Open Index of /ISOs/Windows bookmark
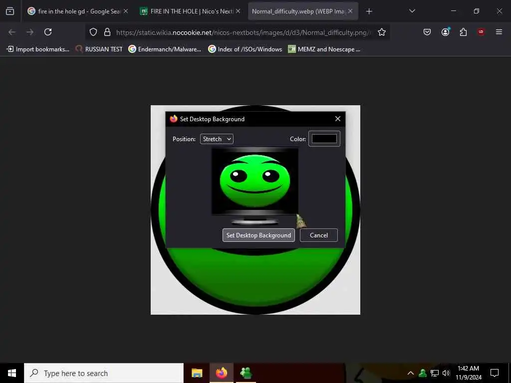Image resolution: width=511 pixels, height=383 pixels. 245,49
